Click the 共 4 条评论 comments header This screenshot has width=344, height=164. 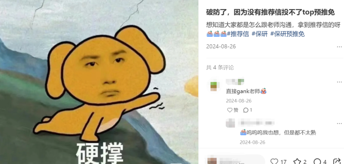[x=220, y=68]
